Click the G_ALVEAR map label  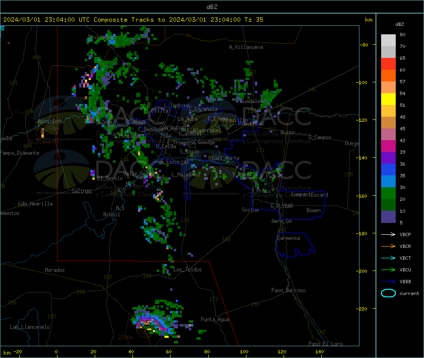(x=282, y=206)
